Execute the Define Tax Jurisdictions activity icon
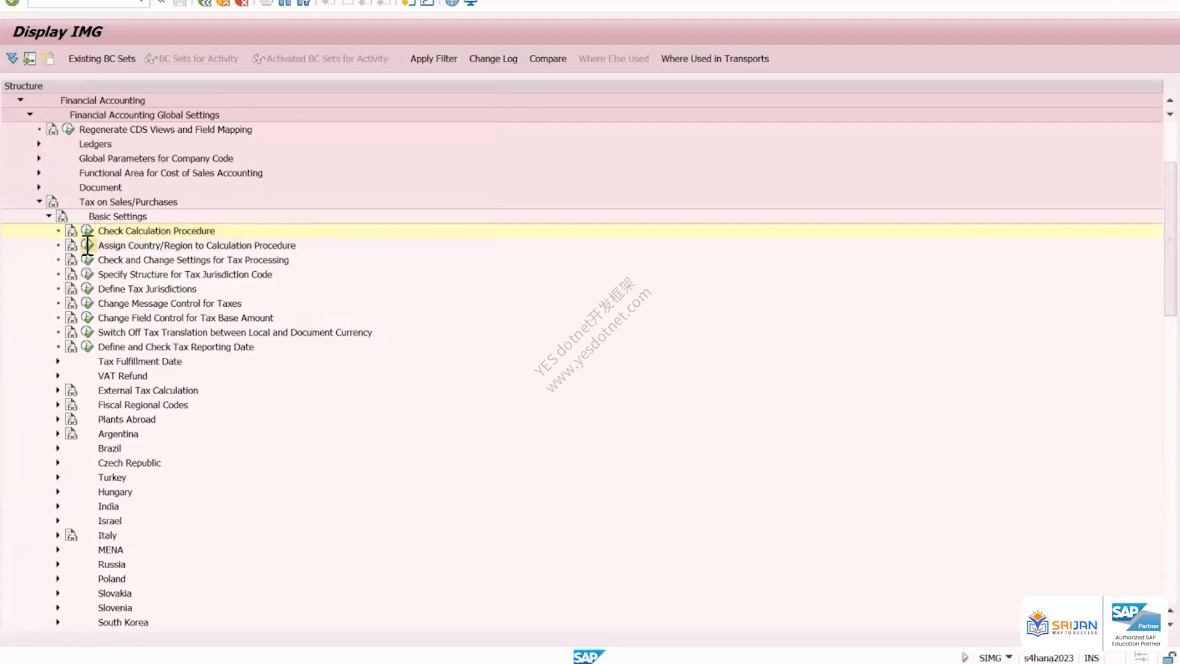 click(x=87, y=289)
